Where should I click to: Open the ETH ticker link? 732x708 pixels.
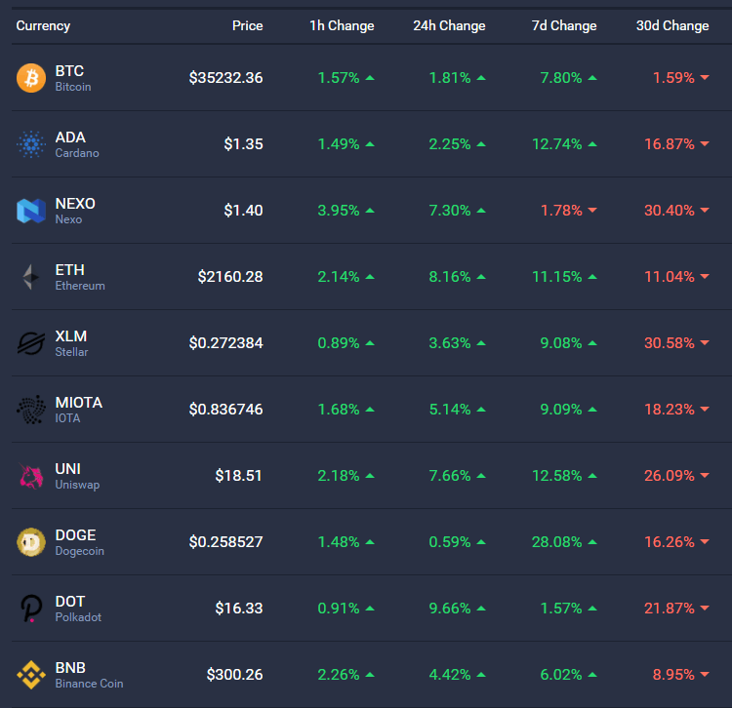click(x=70, y=269)
